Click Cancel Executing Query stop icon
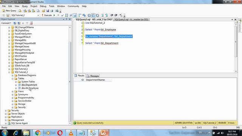This screenshot has width=242, height=136. click(x=58, y=15)
